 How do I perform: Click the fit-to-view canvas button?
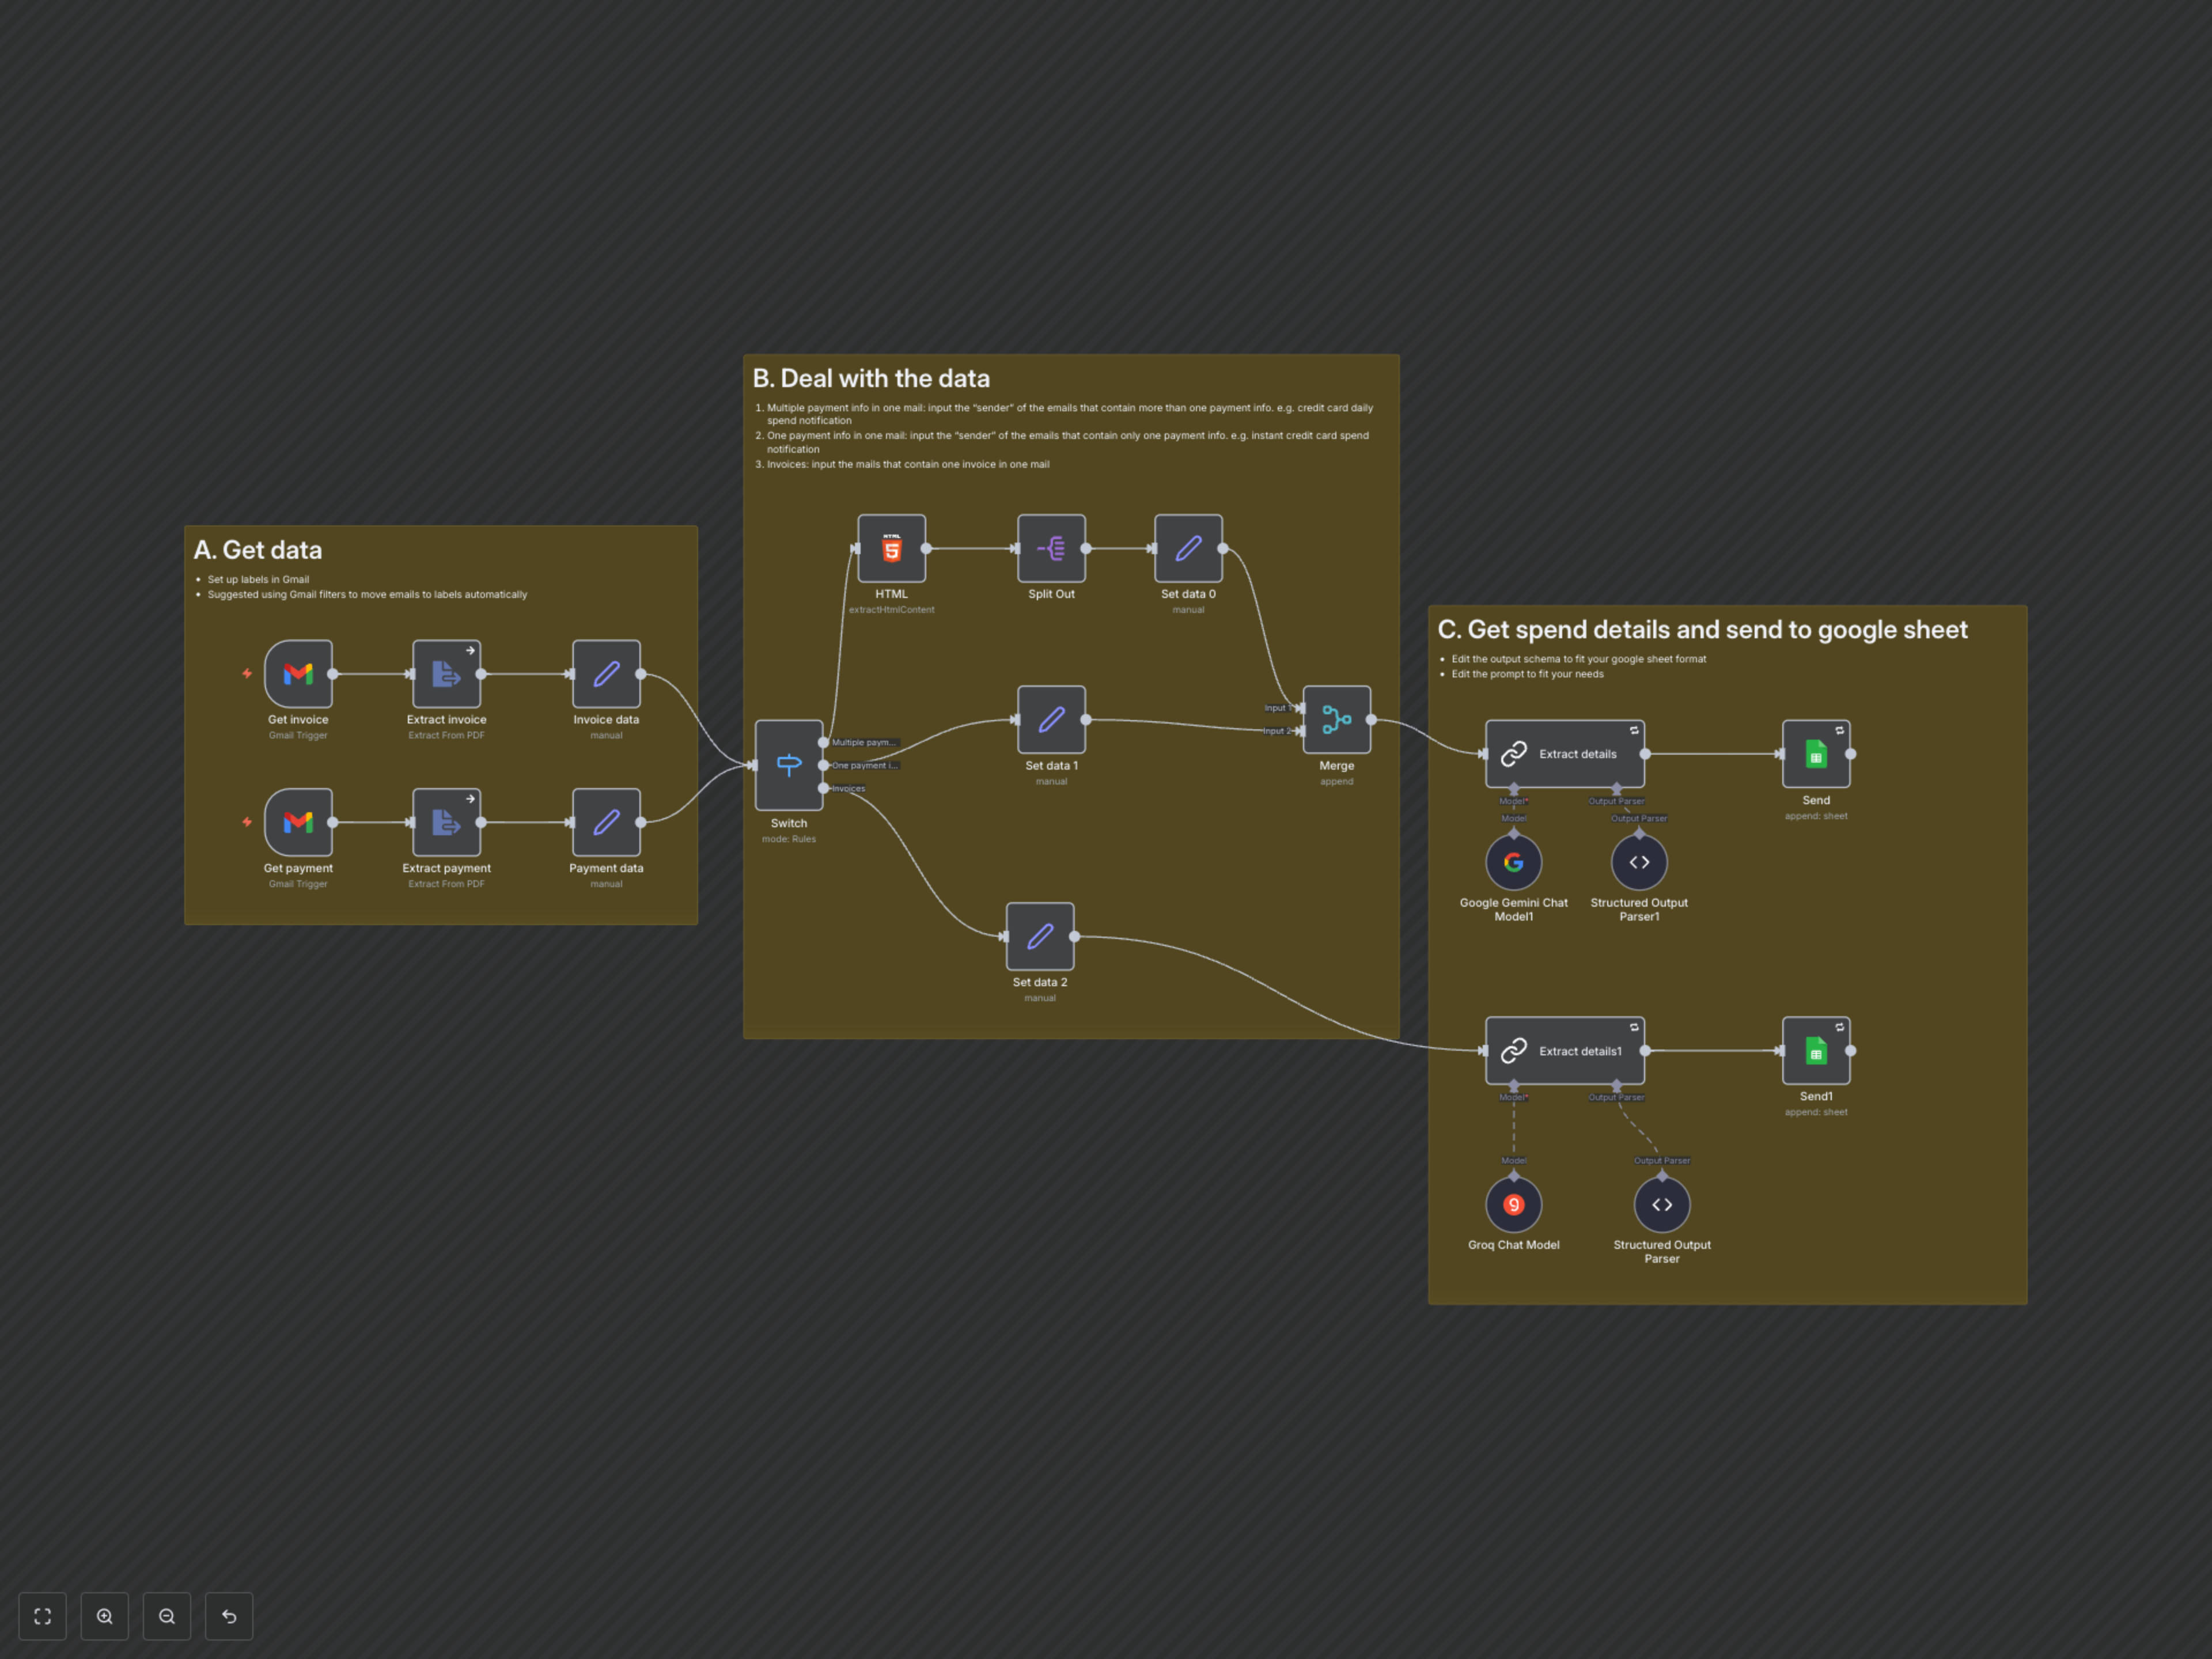42,1616
